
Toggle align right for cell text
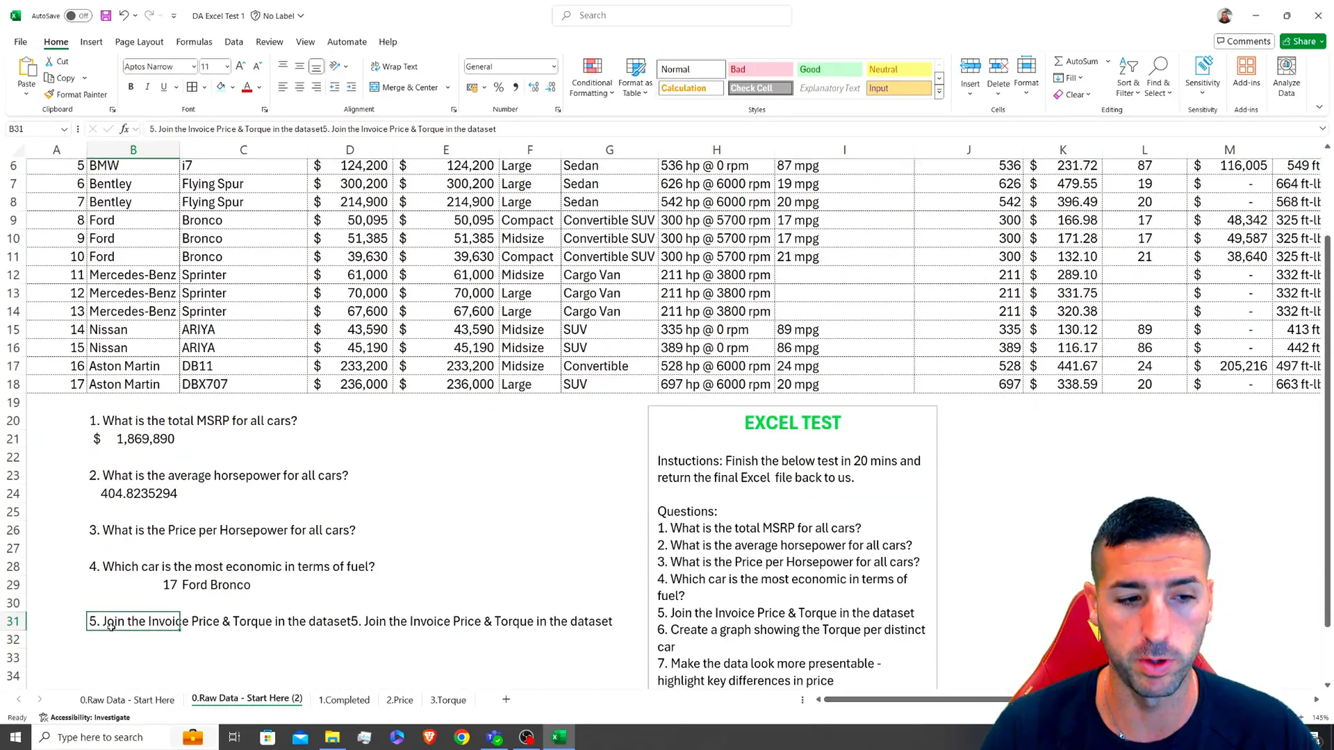[316, 87]
